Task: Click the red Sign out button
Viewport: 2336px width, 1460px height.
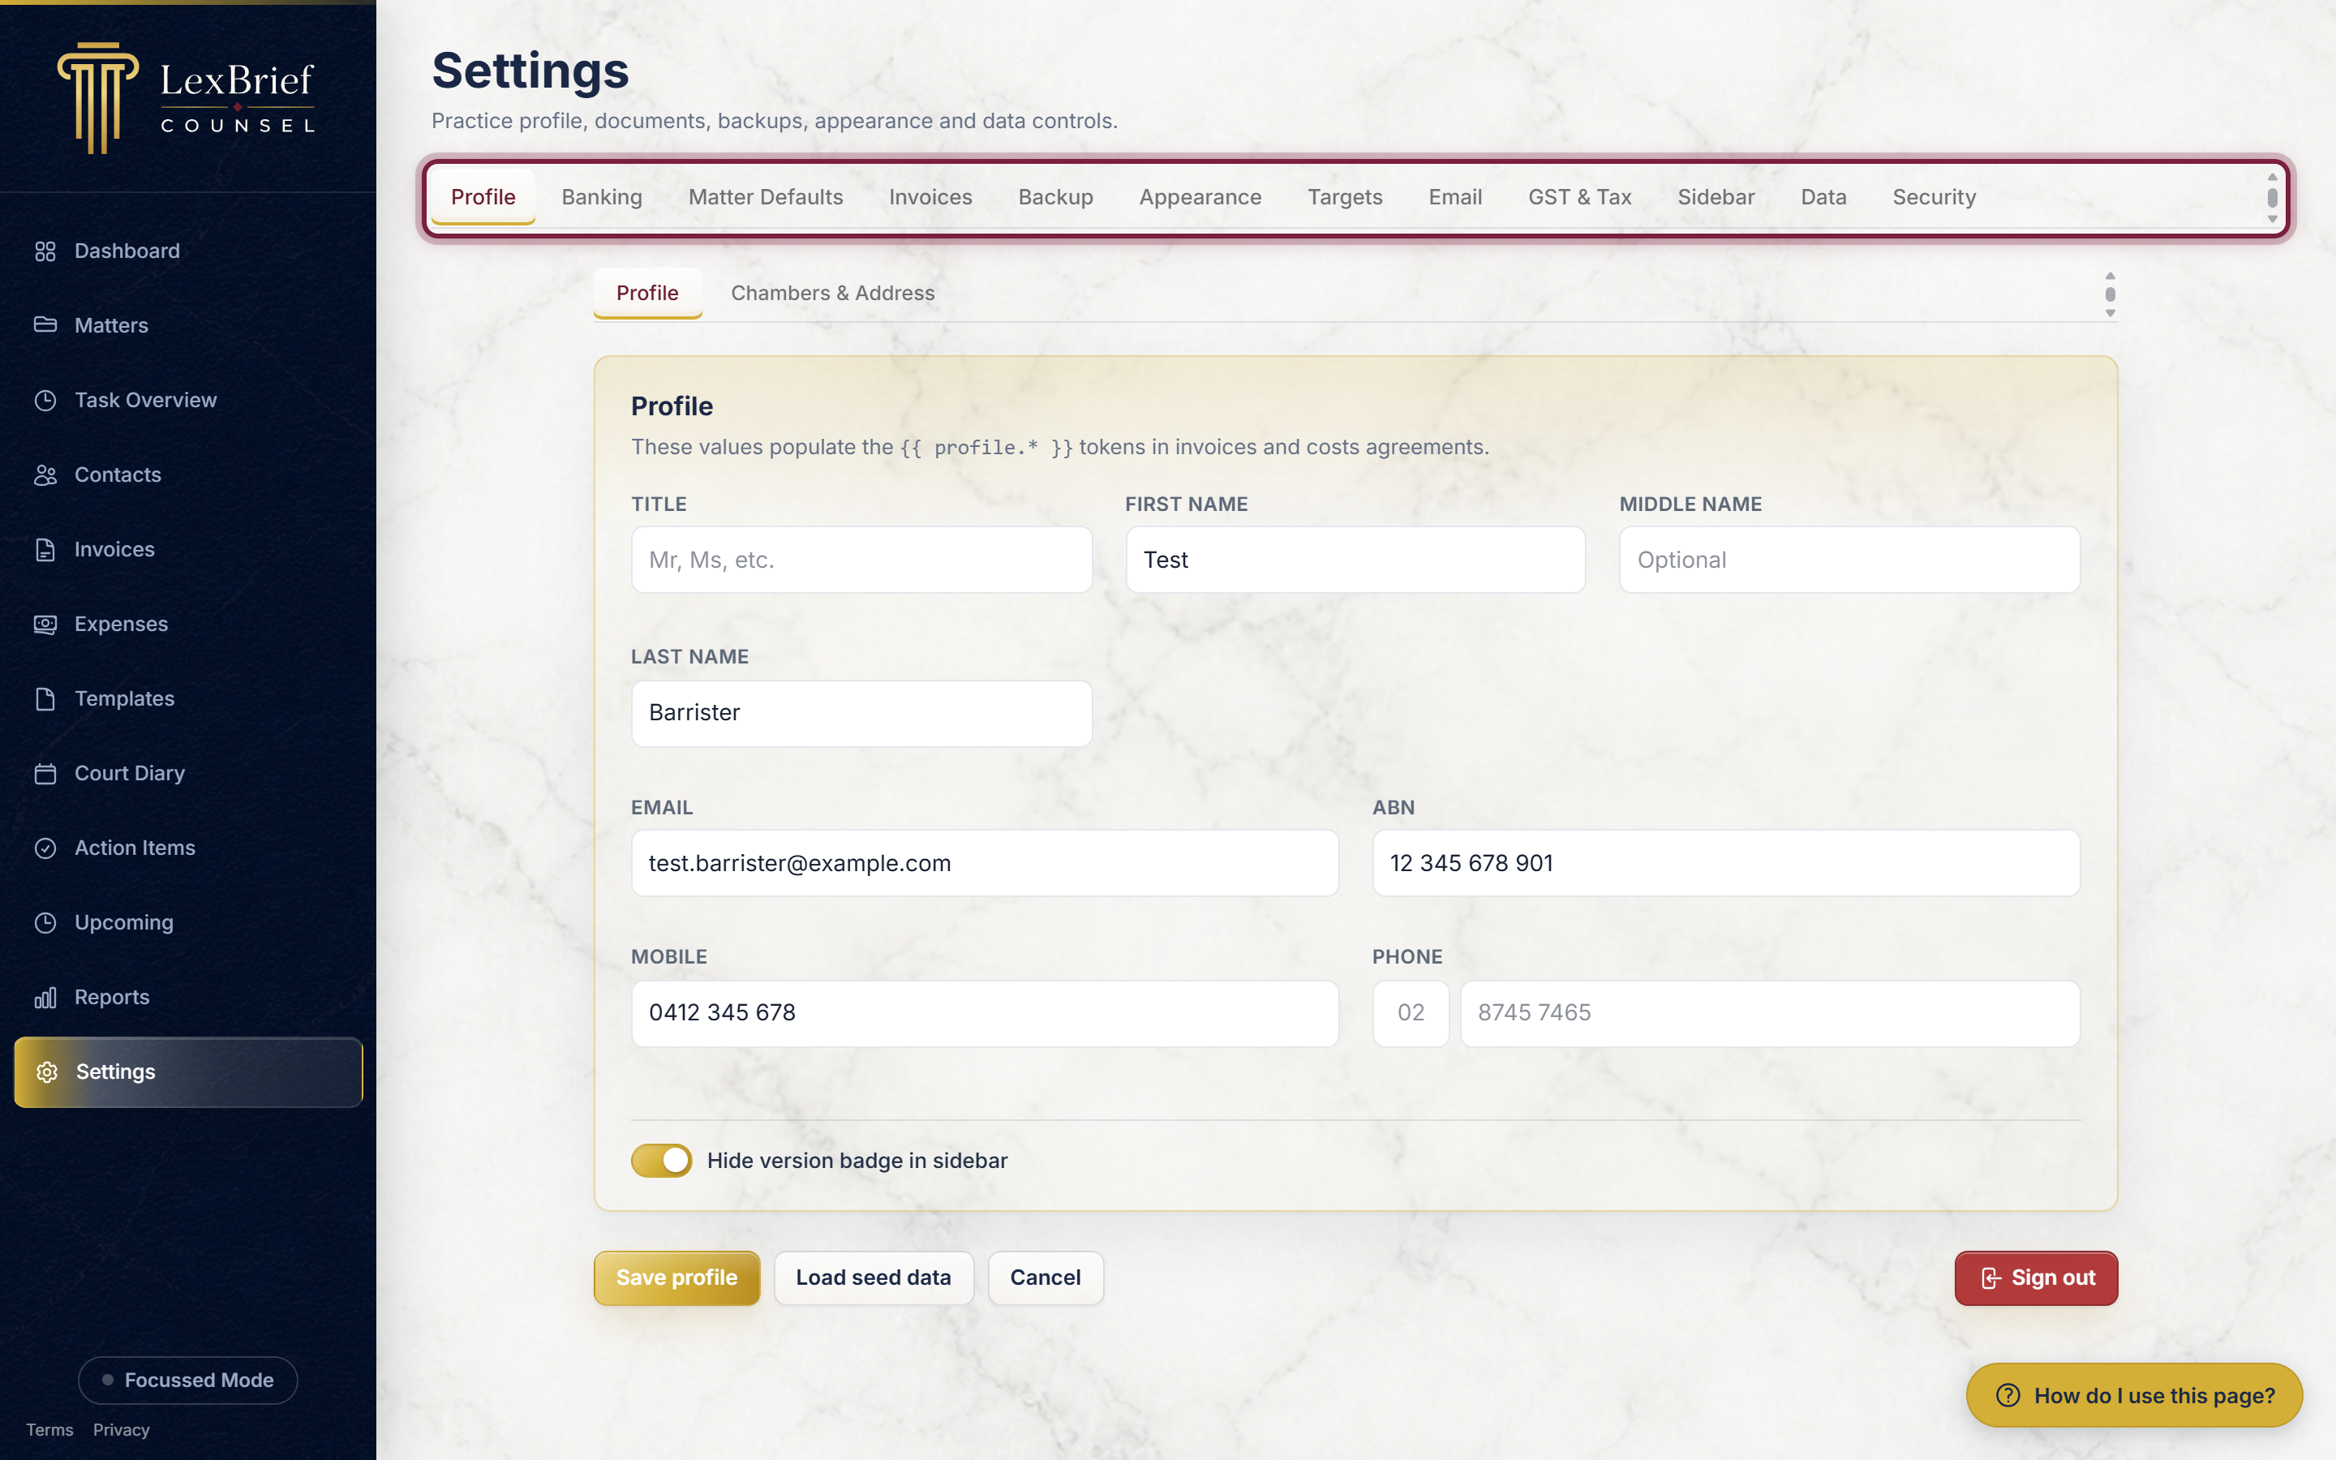Action: tap(2036, 1277)
